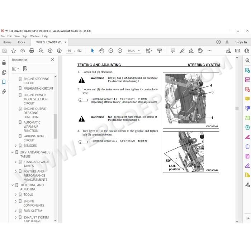Open Protect shield tool in right pane
The height and width of the screenshot is (251, 251).
click(x=247, y=147)
